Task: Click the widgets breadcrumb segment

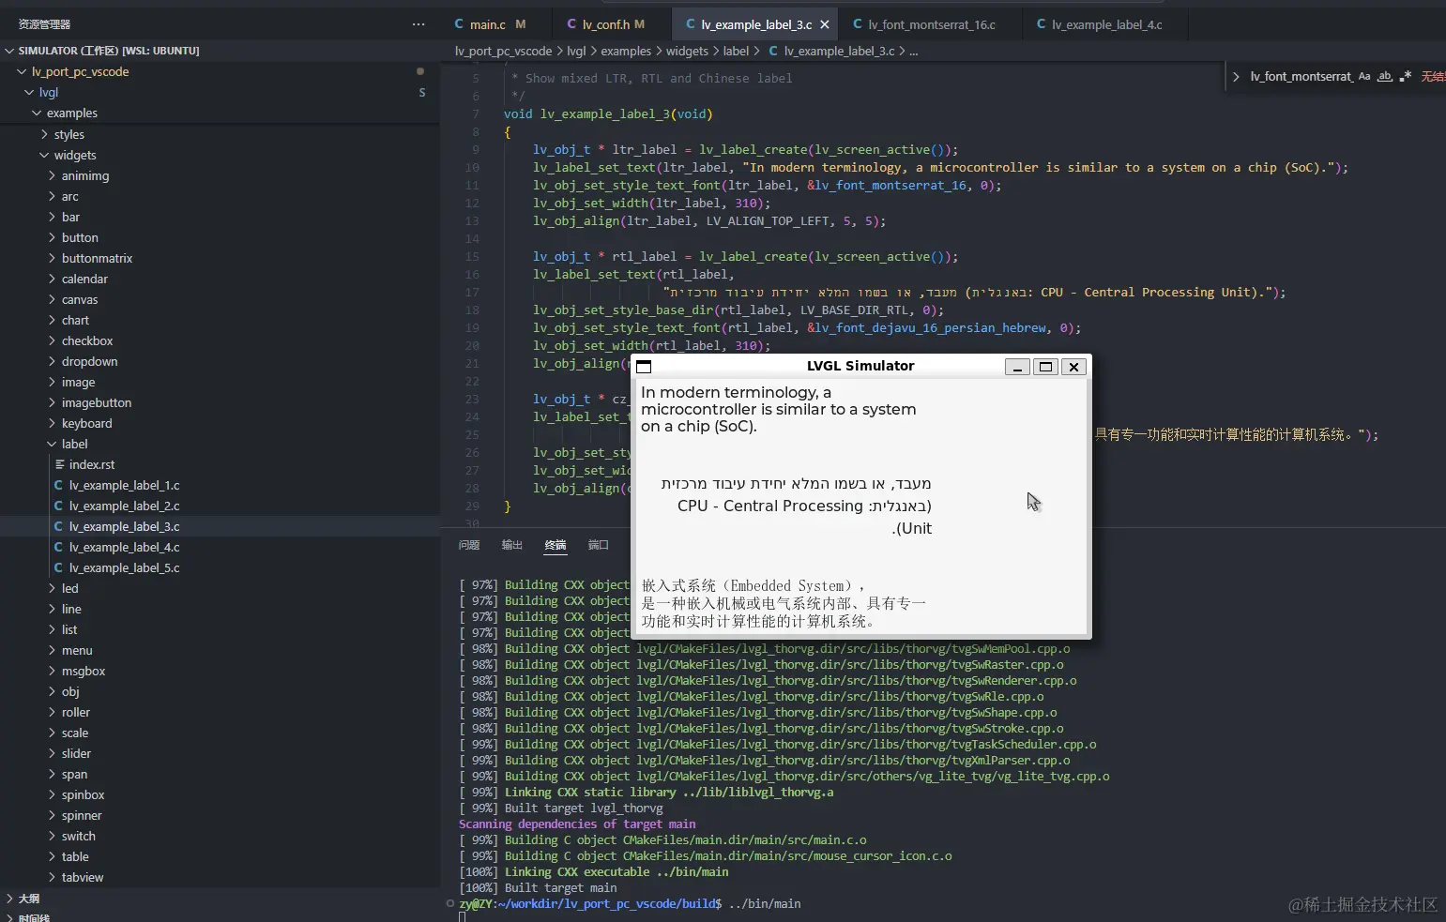Action: point(687,51)
